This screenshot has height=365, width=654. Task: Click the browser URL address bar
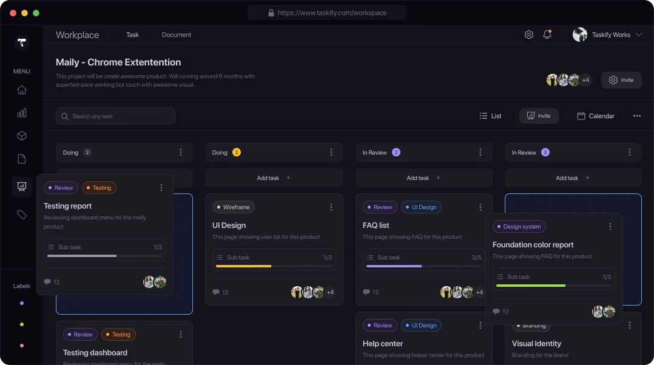327,13
